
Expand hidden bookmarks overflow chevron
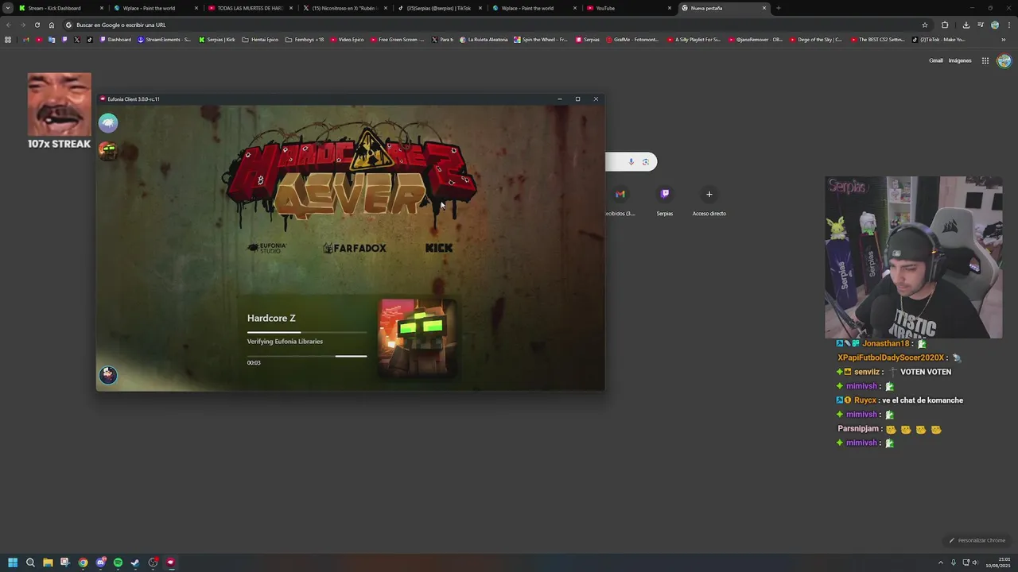tap(1004, 40)
